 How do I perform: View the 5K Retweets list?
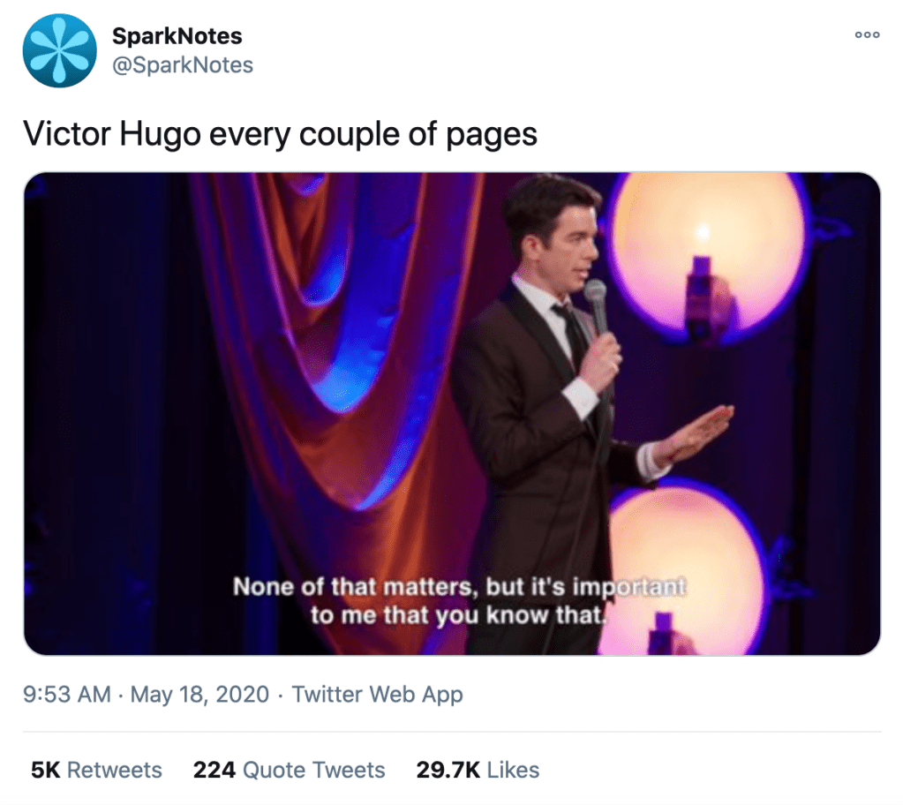[x=96, y=770]
